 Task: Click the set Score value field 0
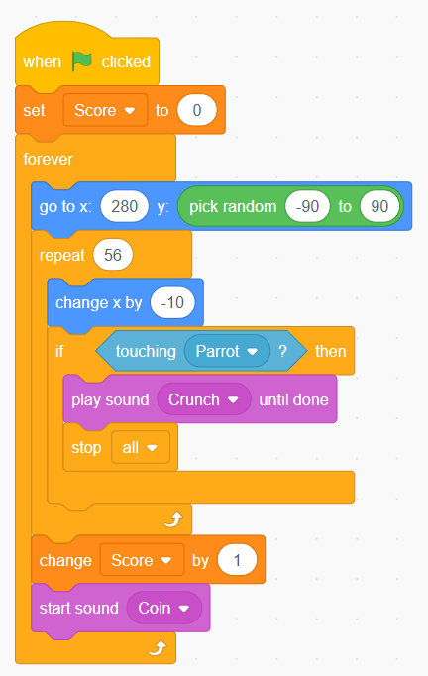point(197,110)
